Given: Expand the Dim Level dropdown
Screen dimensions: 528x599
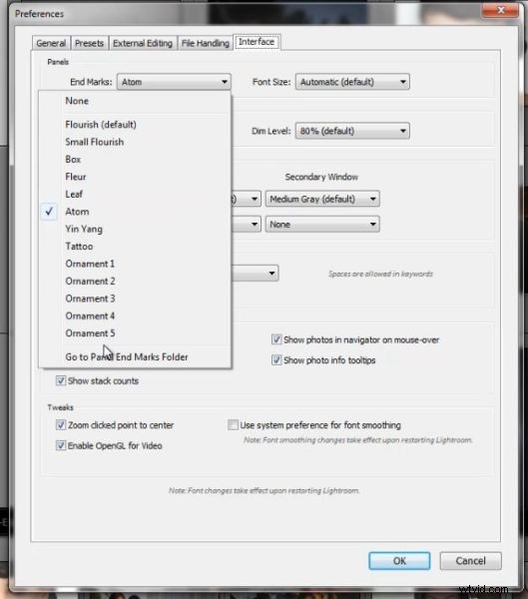Looking at the screenshot, I should [x=352, y=131].
